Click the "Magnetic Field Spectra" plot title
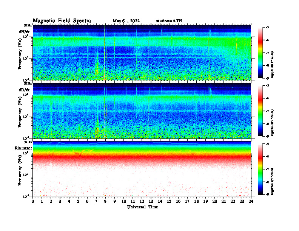This screenshot has height=231, width=299. [x=62, y=21]
